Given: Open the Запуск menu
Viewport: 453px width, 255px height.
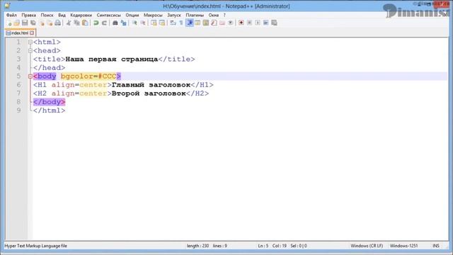Looking at the screenshot, I should [x=174, y=15].
